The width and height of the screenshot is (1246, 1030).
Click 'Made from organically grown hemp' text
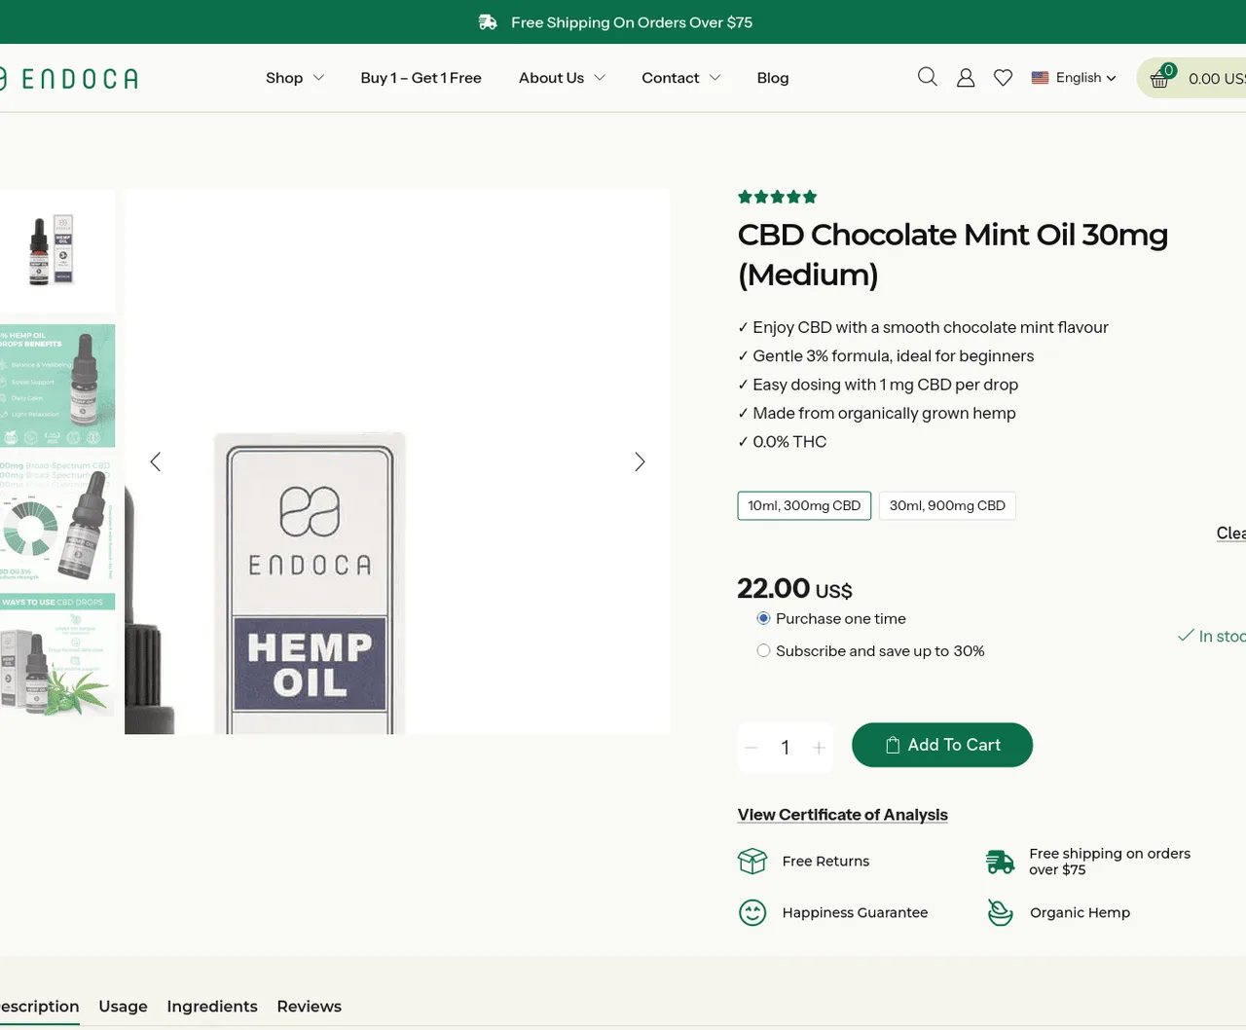pyautogui.click(x=884, y=413)
